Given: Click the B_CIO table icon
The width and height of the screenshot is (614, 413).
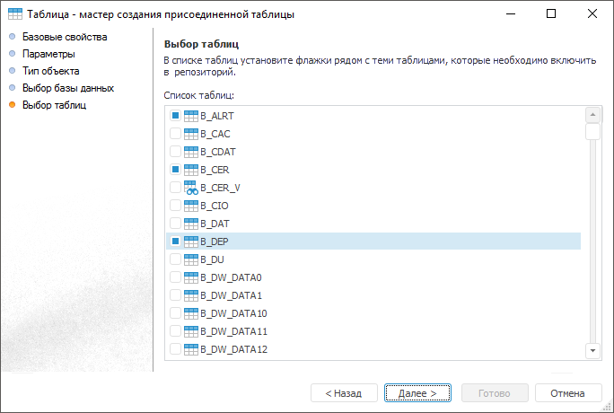Looking at the screenshot, I should pos(190,206).
